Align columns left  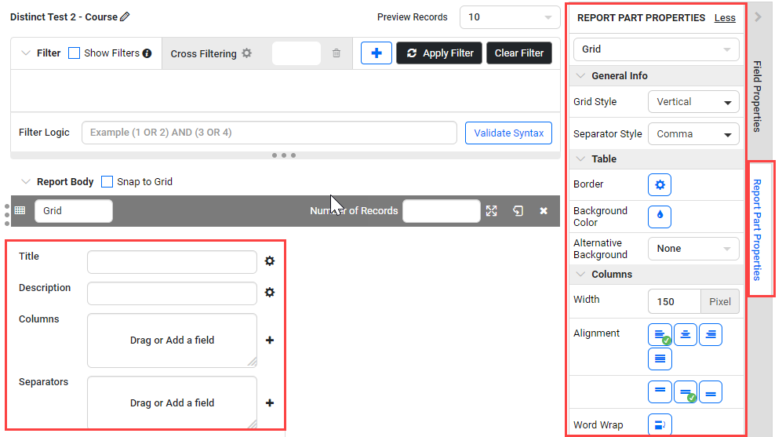click(660, 334)
